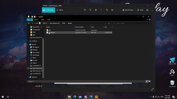
Task: Select Local Disk (G:) in sidebar
Action: pos(37,74)
